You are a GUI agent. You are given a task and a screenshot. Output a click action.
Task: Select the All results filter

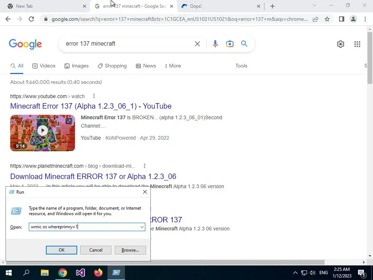(17, 66)
